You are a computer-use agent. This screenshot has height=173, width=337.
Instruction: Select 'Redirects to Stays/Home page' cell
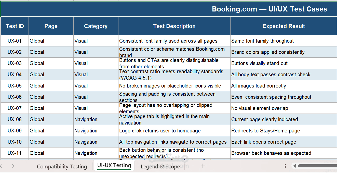(284, 131)
